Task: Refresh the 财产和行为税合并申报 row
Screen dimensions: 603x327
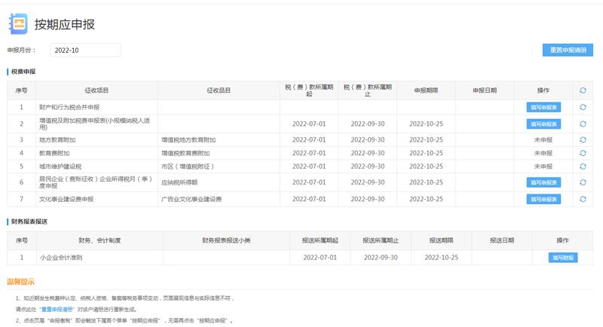Action: click(583, 107)
